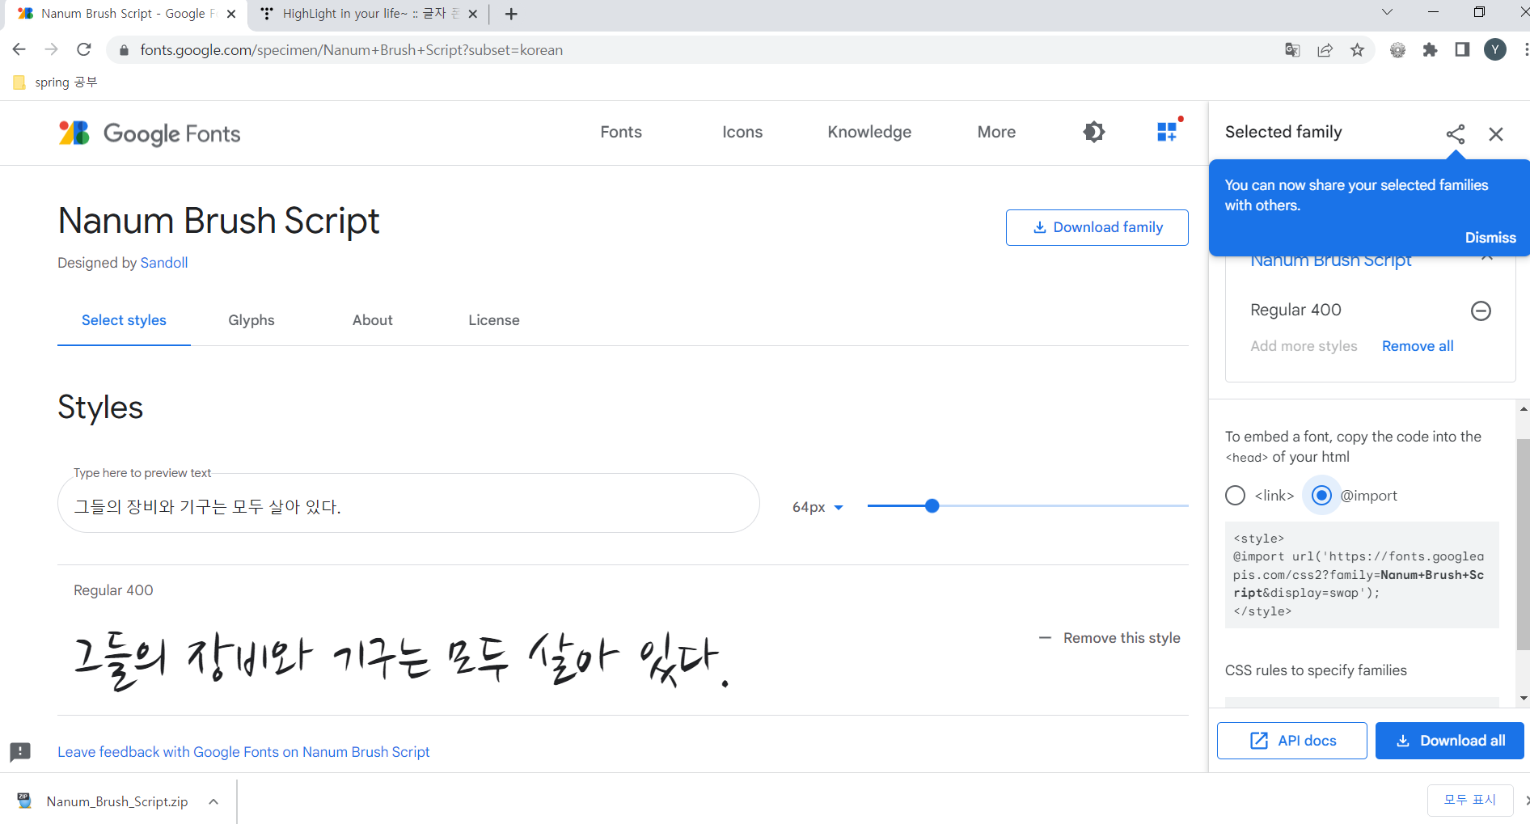Click the font size slider handle
This screenshot has height=824, width=1530.
[932, 506]
